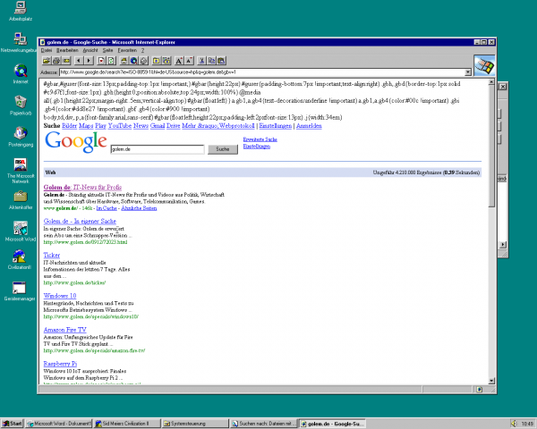Click the Google search input field

pos(158,149)
